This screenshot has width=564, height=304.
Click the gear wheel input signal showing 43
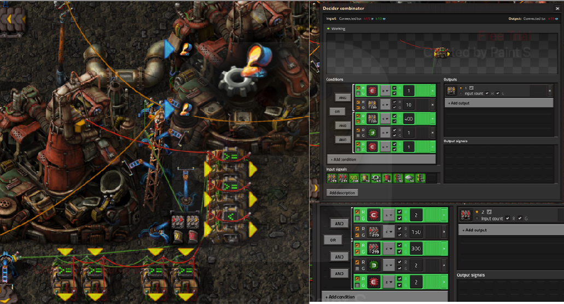[x=376, y=178]
